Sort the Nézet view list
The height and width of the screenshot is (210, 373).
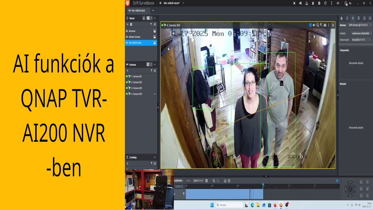pyautogui.click(x=155, y=24)
